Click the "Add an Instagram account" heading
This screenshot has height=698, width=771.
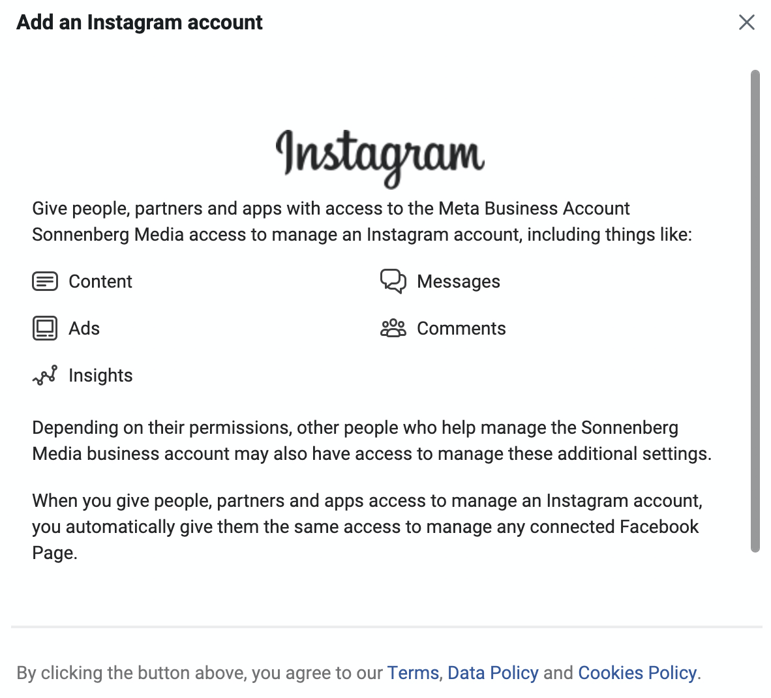140,22
